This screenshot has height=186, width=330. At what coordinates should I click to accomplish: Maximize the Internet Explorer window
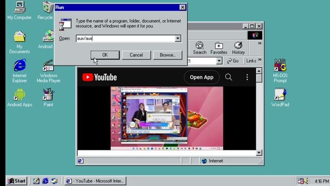pos(252,26)
